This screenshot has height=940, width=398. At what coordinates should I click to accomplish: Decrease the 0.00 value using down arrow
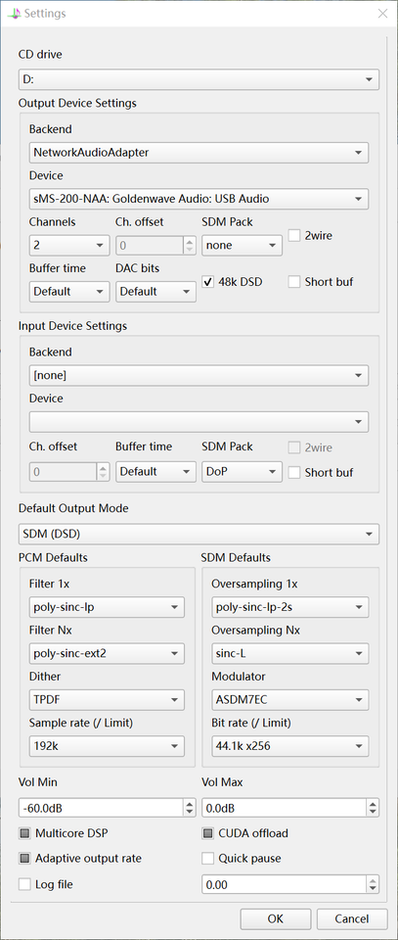pos(373,889)
